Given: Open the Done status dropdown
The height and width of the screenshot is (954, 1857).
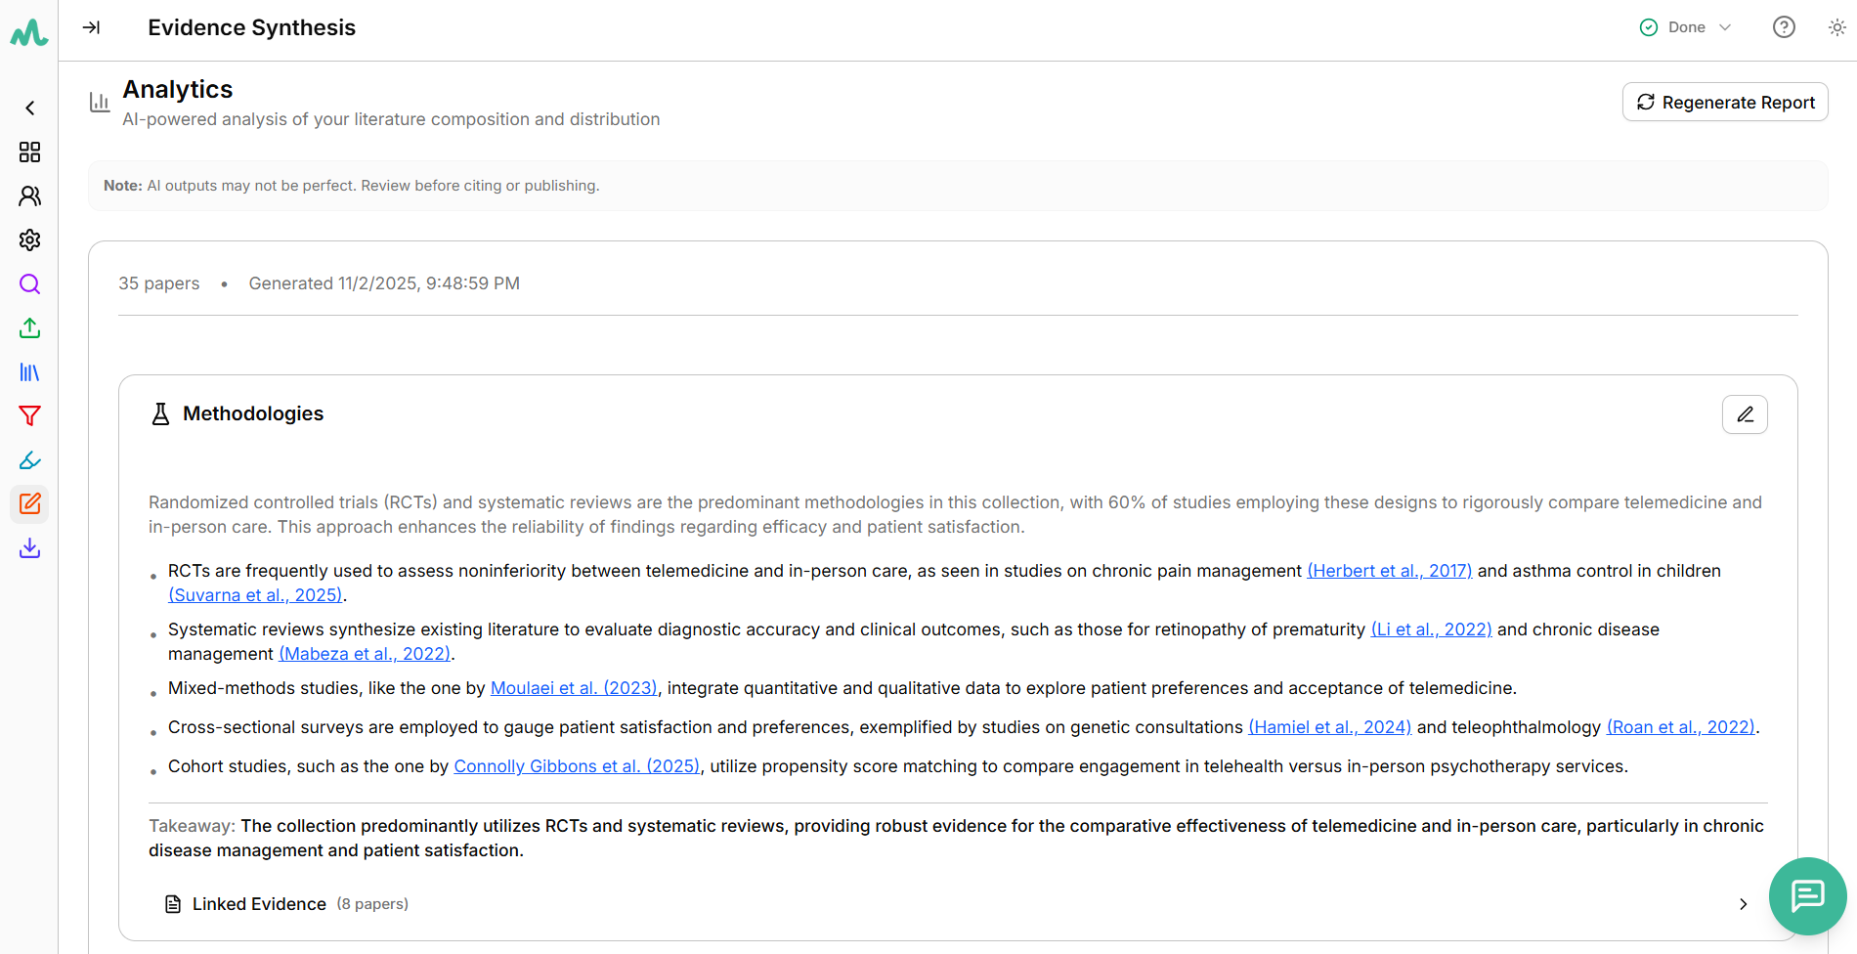Looking at the screenshot, I should tap(1686, 27).
